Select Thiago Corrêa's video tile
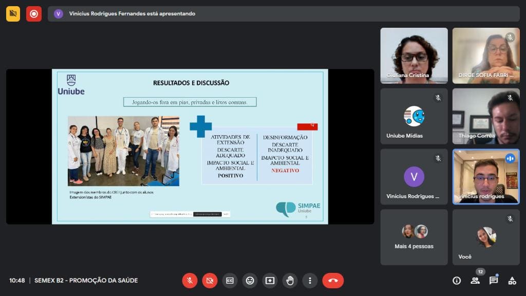 (486, 116)
